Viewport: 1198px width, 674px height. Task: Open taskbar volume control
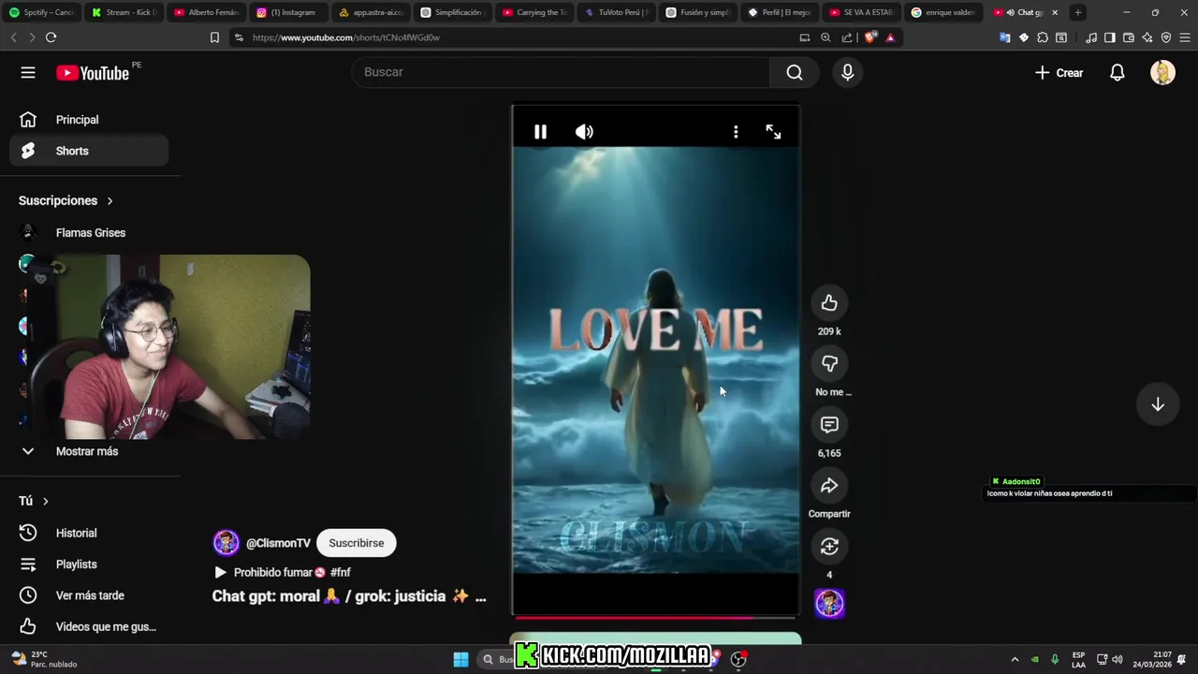[x=1117, y=659]
